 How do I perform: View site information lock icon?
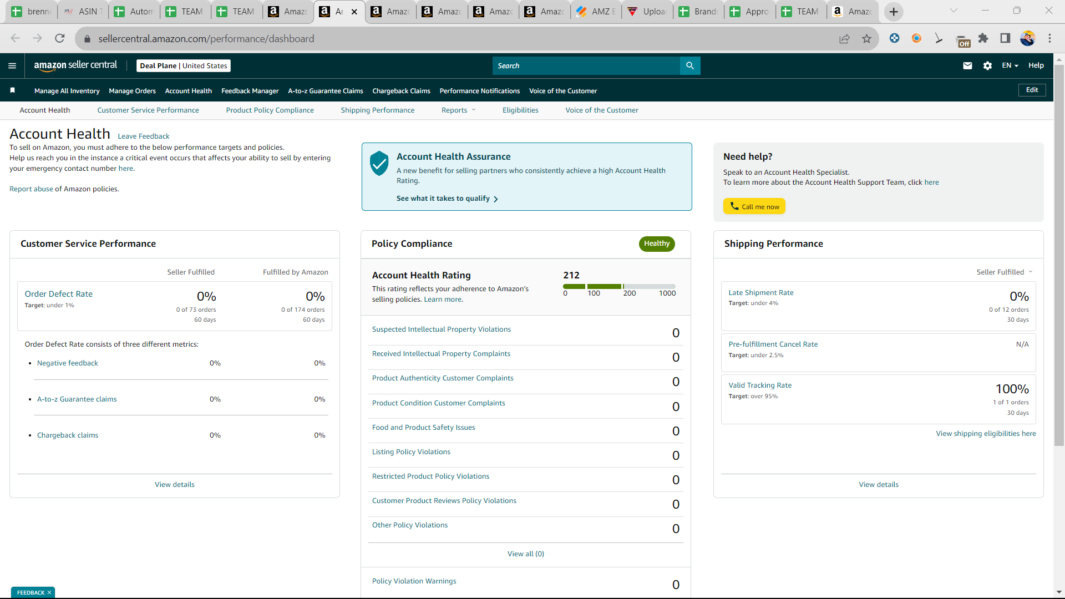(x=87, y=39)
